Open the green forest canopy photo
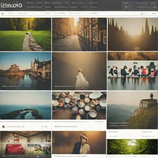The image size is (158, 158). [132, 147]
